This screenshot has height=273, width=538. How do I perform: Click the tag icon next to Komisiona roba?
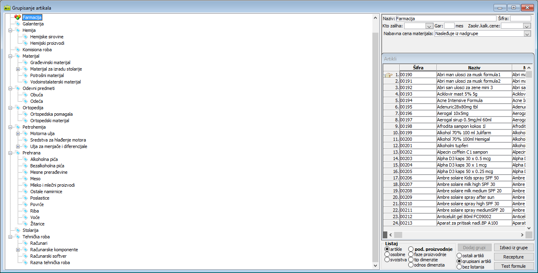tap(17, 50)
